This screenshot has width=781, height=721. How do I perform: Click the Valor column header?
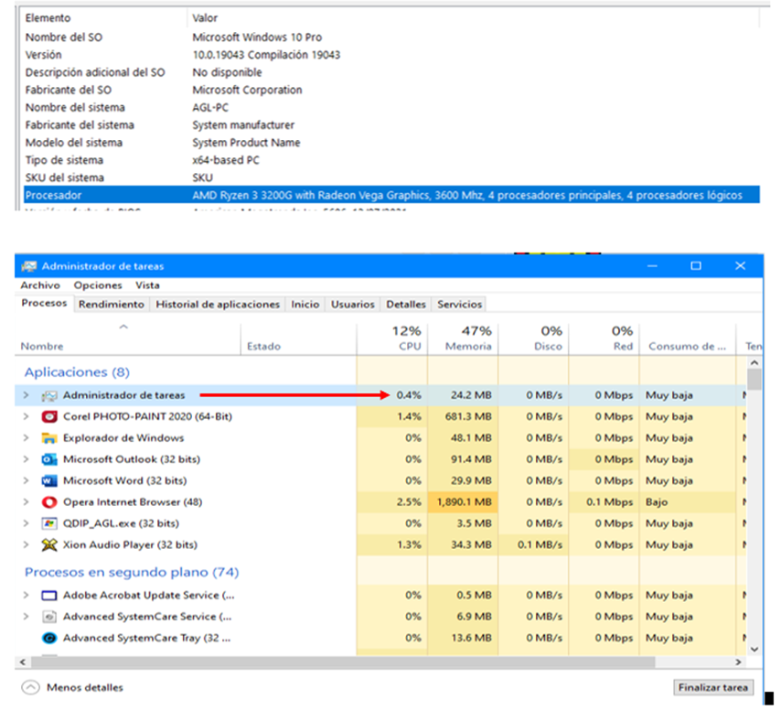point(473,18)
